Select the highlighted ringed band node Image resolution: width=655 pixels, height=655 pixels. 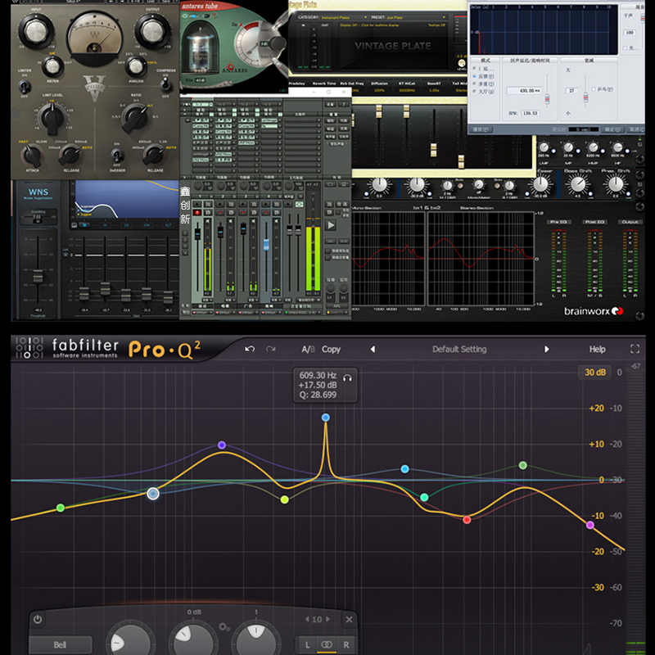pyautogui.click(x=153, y=494)
